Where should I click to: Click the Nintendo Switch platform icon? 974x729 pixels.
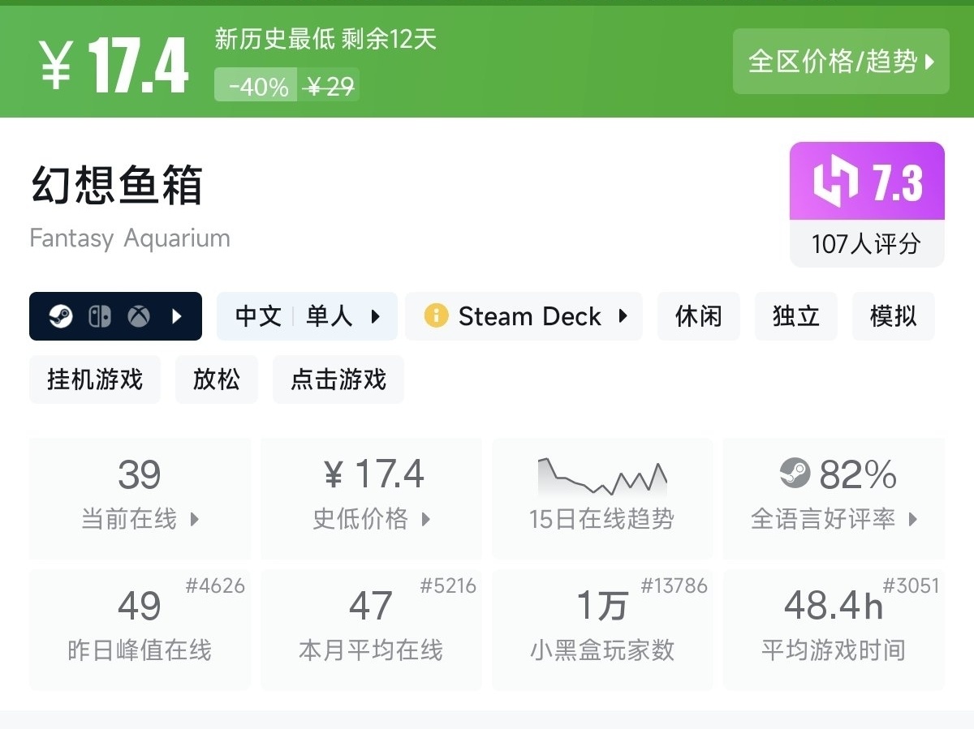[99, 316]
